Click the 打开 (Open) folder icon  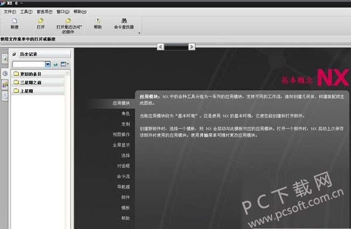pyautogui.click(x=40, y=21)
